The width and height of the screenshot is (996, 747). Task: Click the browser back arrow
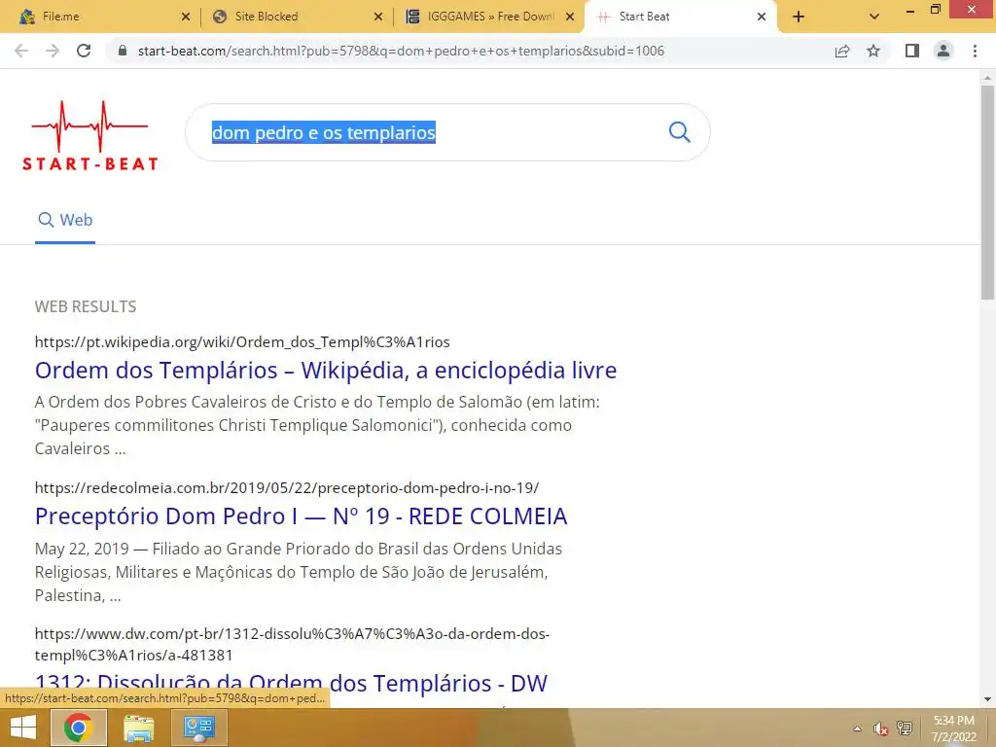21,51
